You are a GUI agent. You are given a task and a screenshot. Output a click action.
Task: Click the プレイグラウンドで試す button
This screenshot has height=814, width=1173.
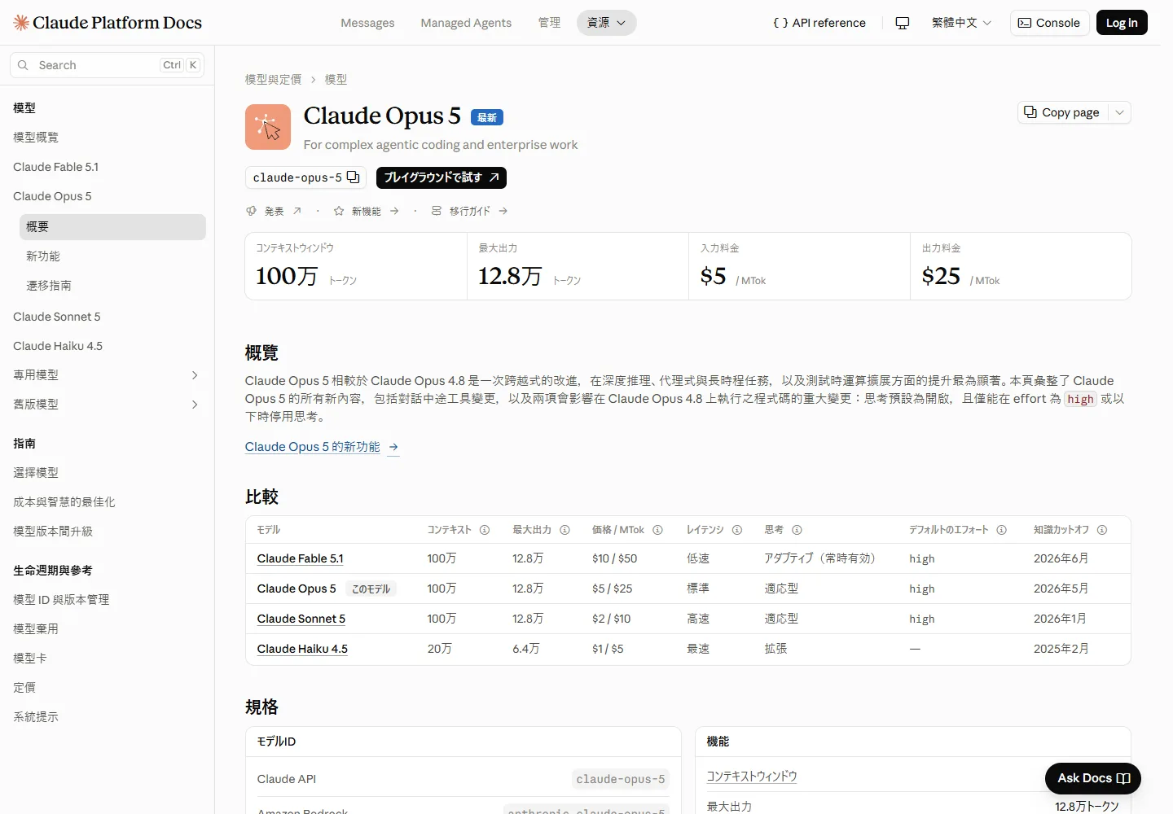tap(442, 177)
